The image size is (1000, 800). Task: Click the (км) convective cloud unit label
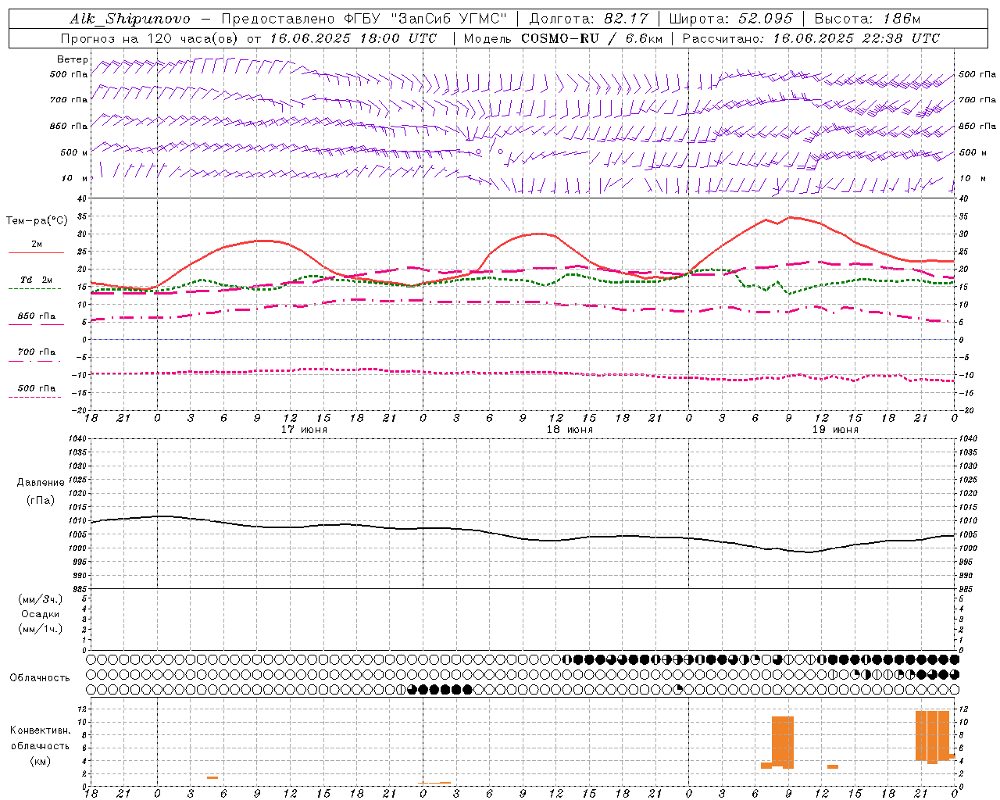pyautogui.click(x=40, y=761)
